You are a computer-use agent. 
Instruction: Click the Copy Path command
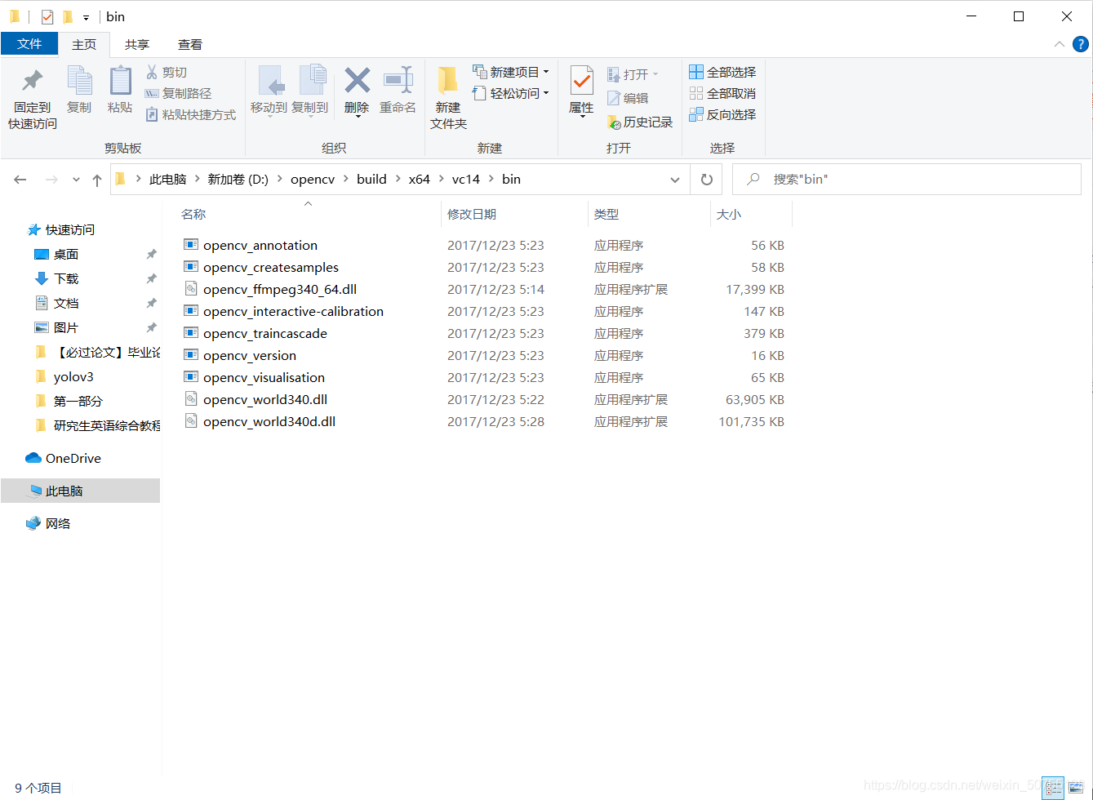click(178, 94)
